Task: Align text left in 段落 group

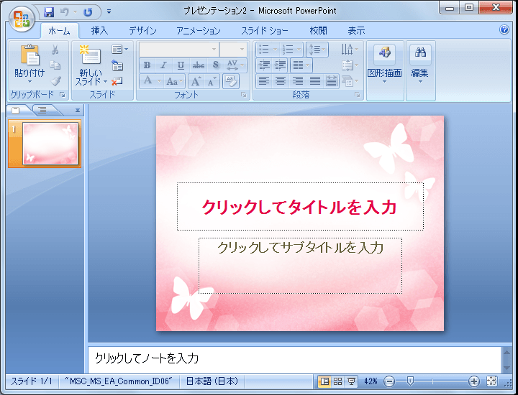Action: pos(264,80)
